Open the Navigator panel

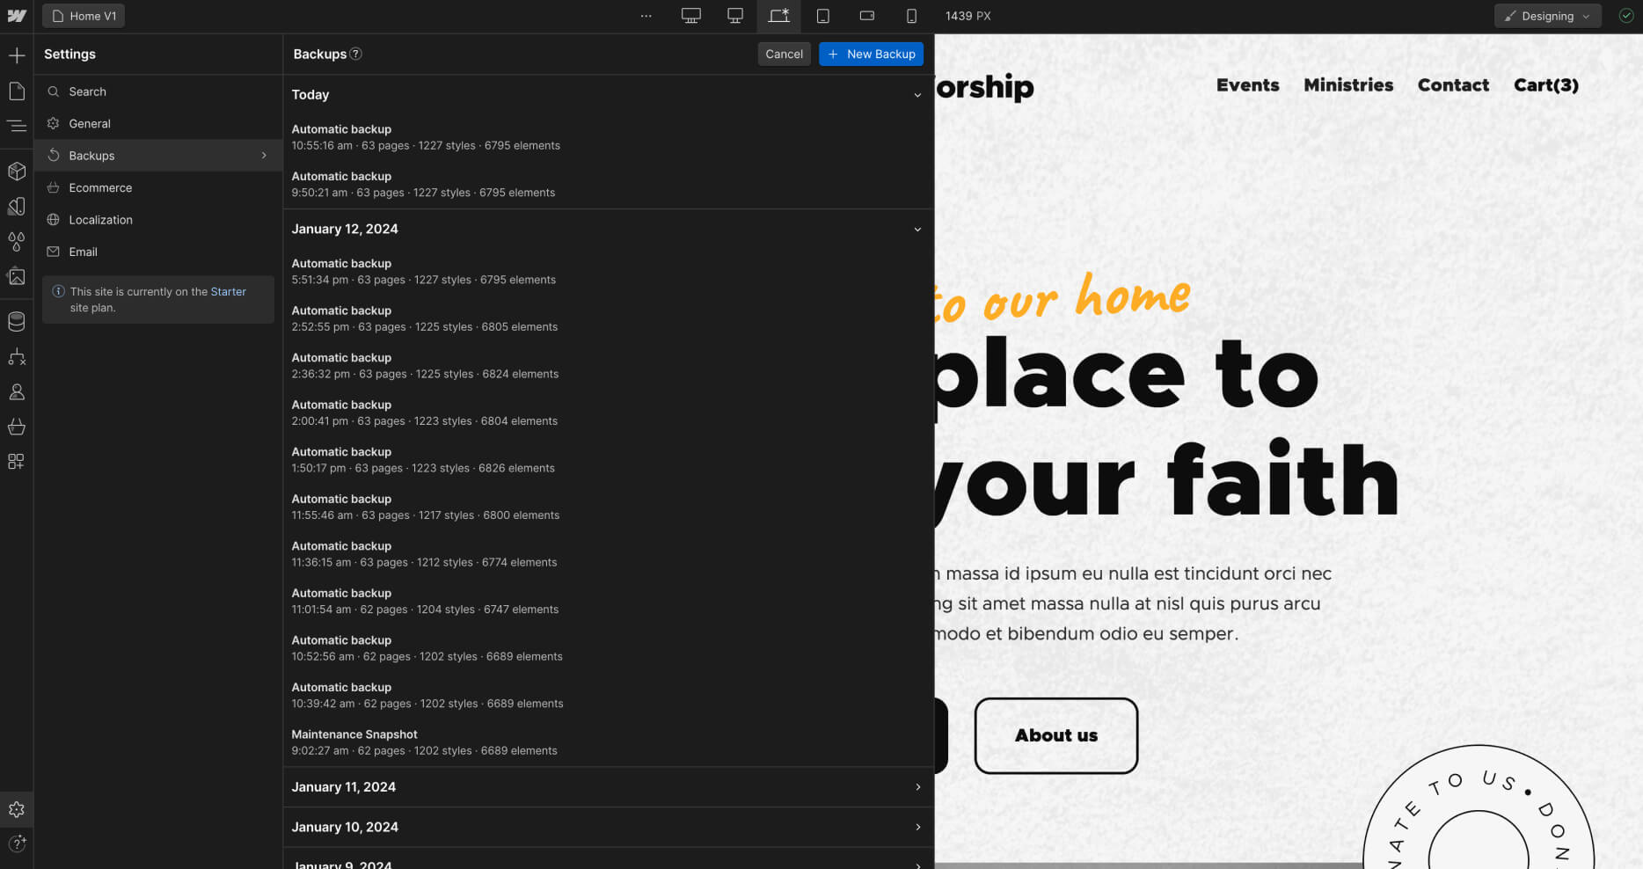[17, 126]
